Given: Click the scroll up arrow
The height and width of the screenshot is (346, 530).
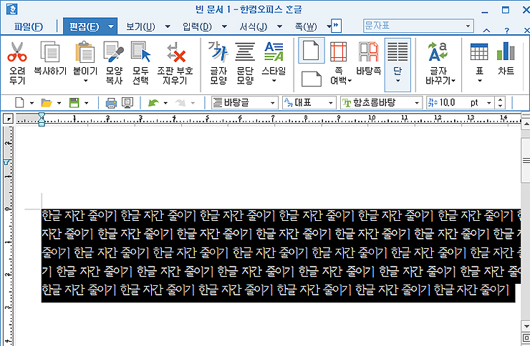Looking at the screenshot, I should coord(526,124).
